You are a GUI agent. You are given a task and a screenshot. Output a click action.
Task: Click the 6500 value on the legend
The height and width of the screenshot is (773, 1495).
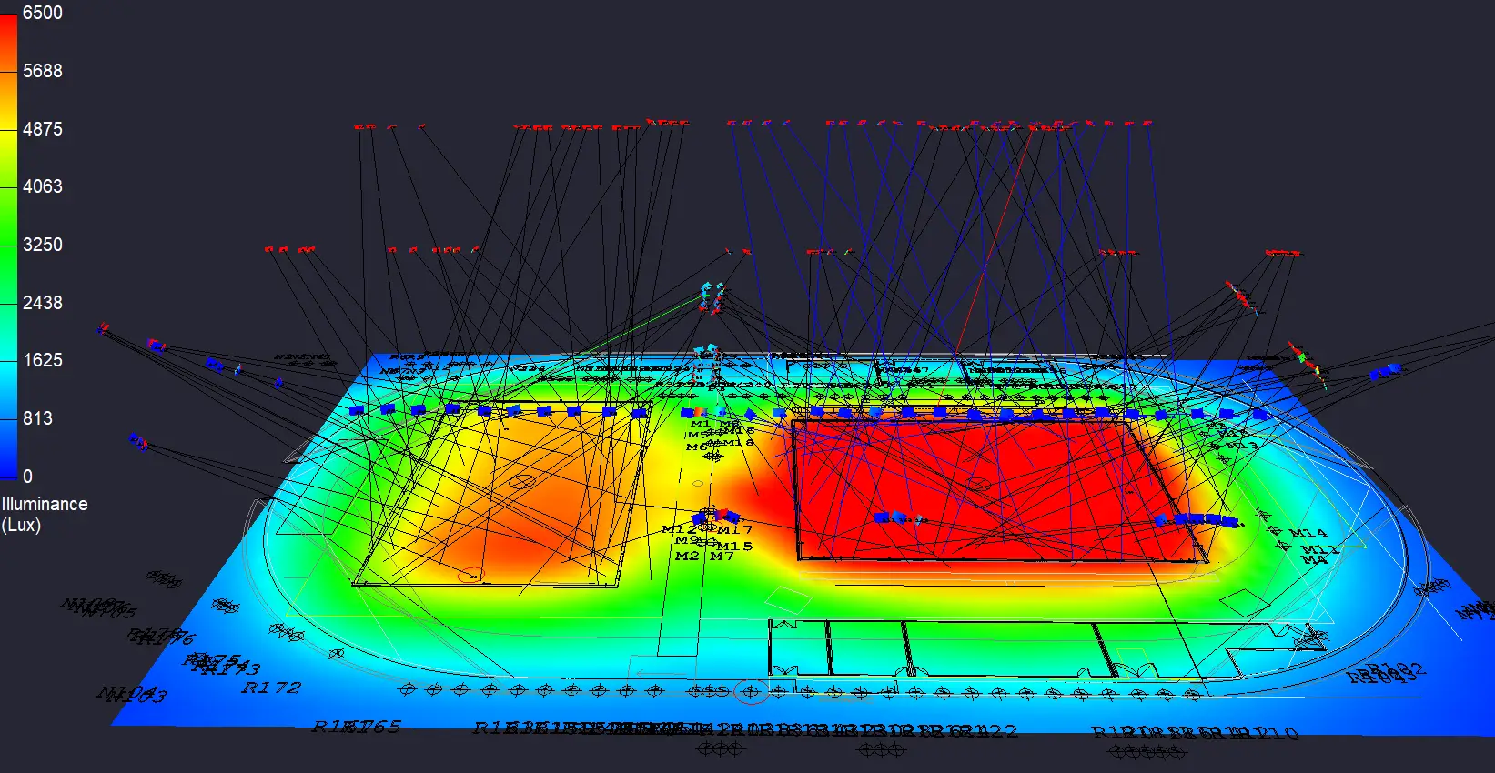pyautogui.click(x=42, y=13)
